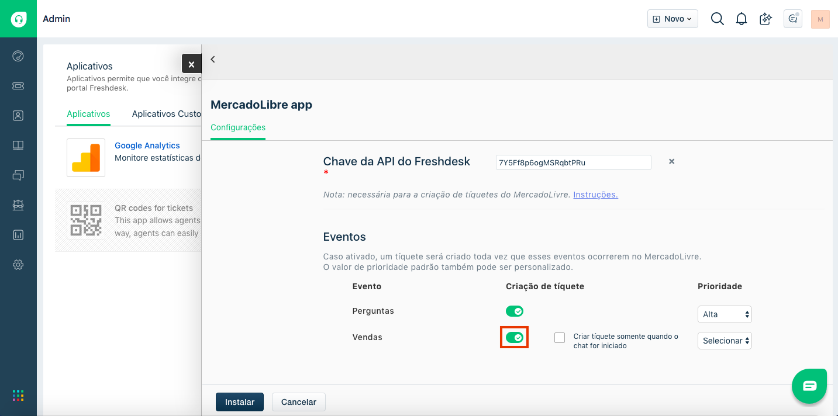Viewport: 838px width, 416px height.
Task: Toggle Perguntas ticket creation switch
Action: 515,311
